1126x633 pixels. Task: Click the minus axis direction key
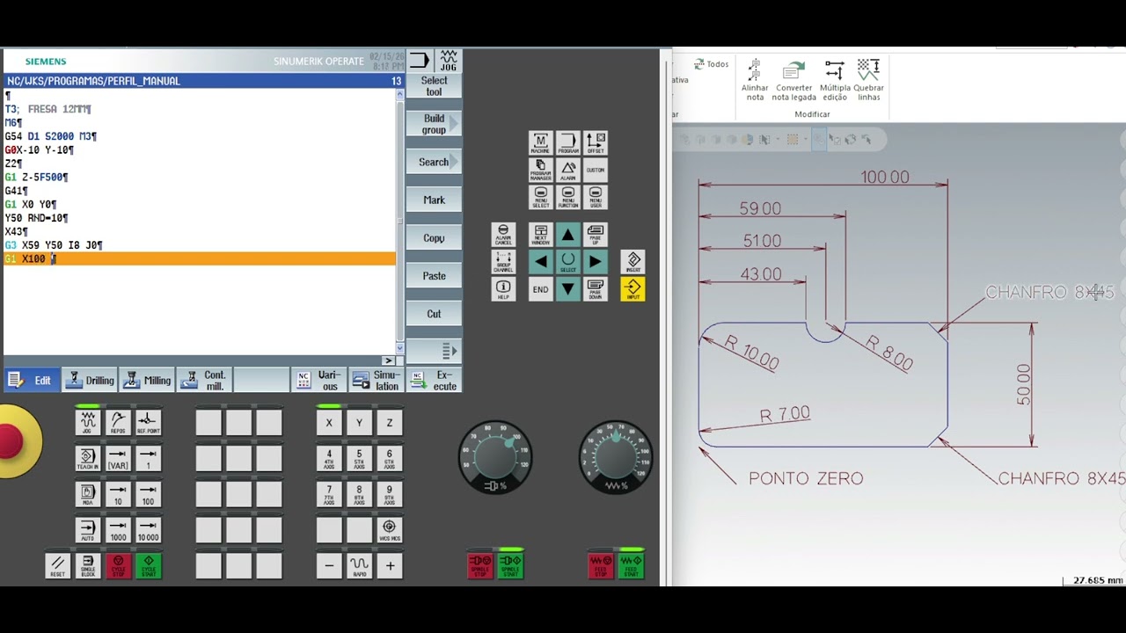pos(329,565)
